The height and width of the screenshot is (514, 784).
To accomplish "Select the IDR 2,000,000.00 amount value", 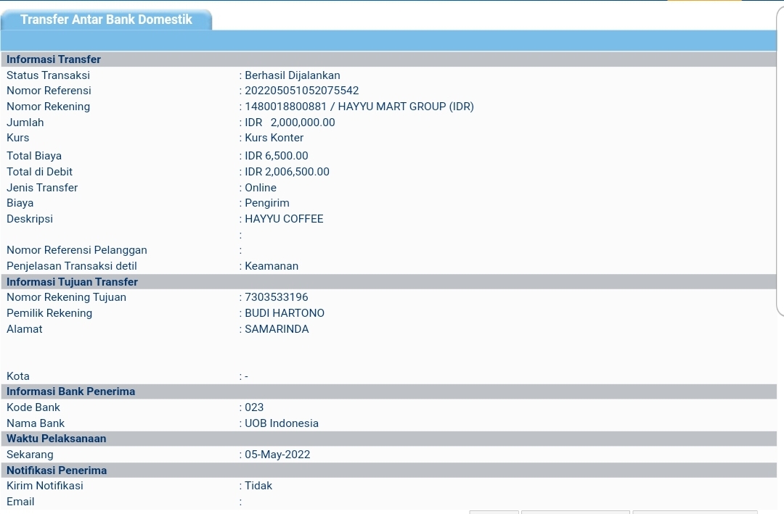I will coord(290,123).
